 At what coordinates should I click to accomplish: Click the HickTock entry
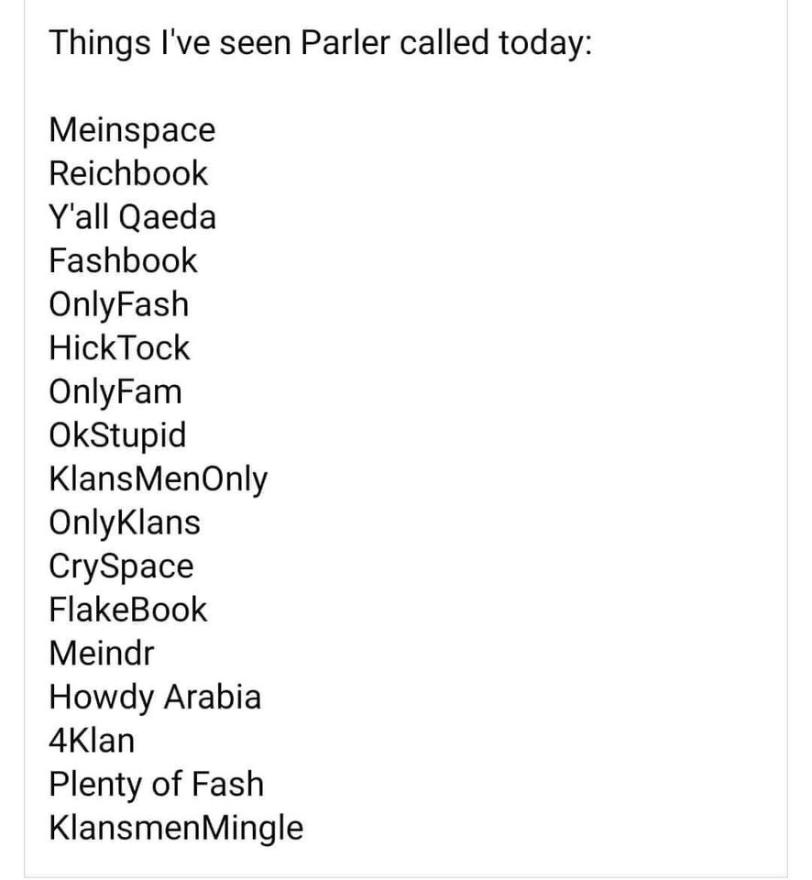119,347
